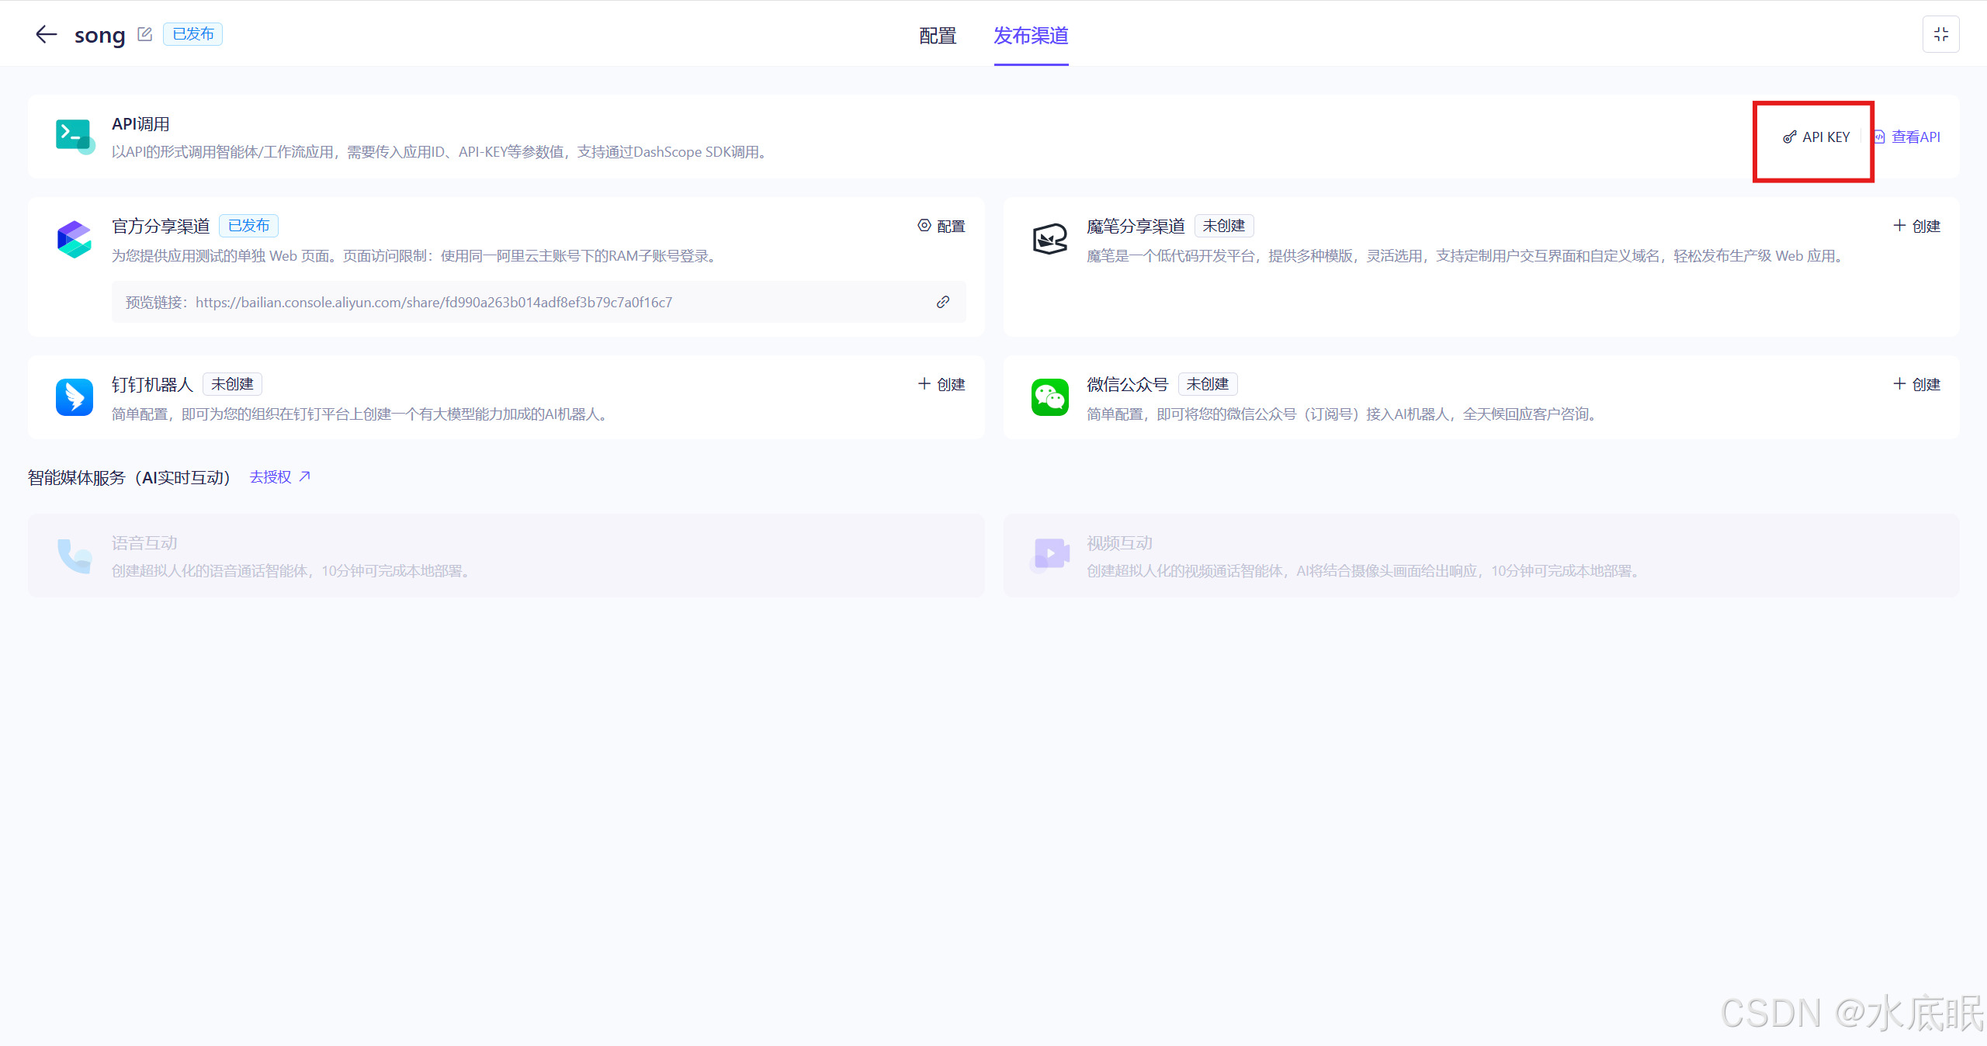Click the API调用 terminal icon

tap(75, 136)
